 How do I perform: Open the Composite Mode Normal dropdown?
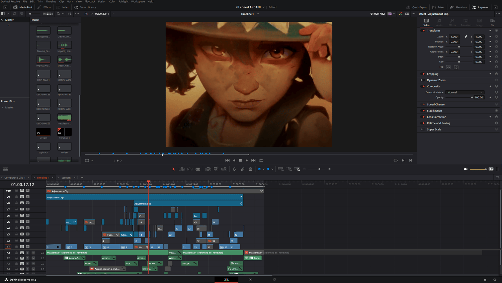tap(465, 92)
